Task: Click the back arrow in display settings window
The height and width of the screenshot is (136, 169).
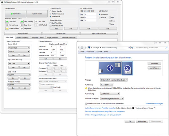Action: [80, 47]
